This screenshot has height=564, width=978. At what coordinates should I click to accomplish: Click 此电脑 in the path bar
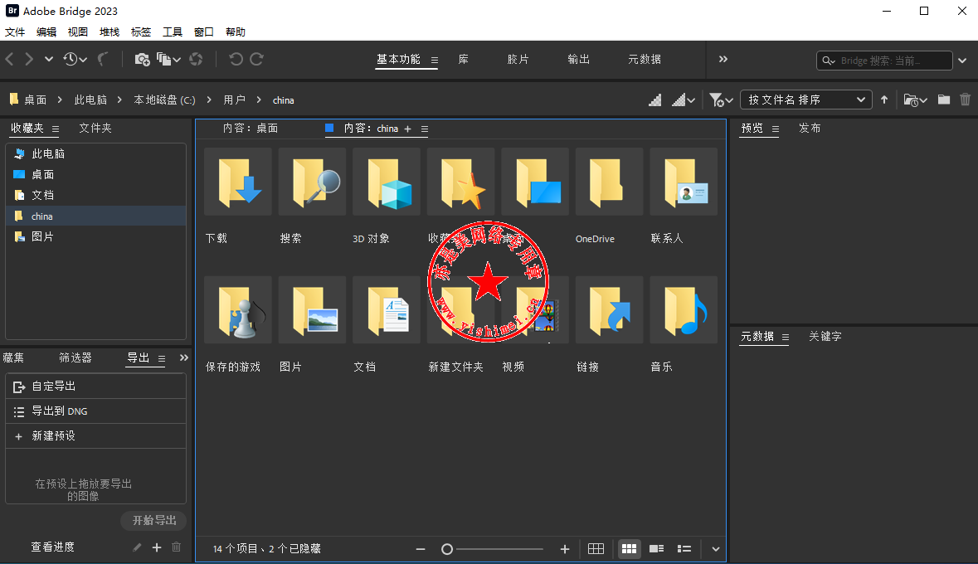(90, 100)
